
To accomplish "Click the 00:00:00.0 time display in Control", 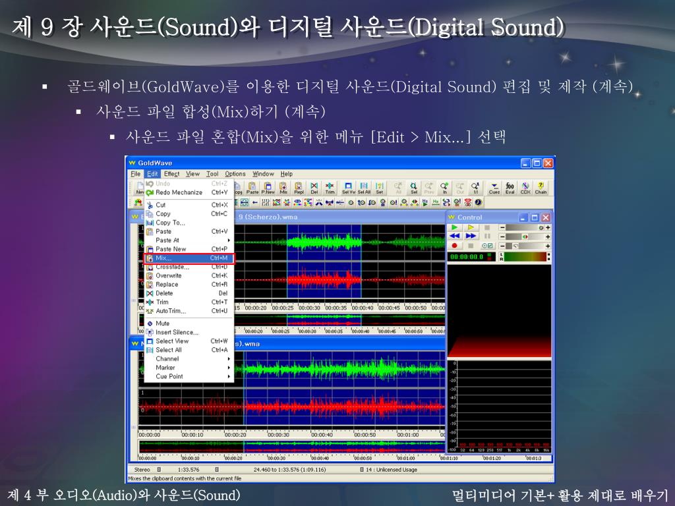I will tap(471, 257).
